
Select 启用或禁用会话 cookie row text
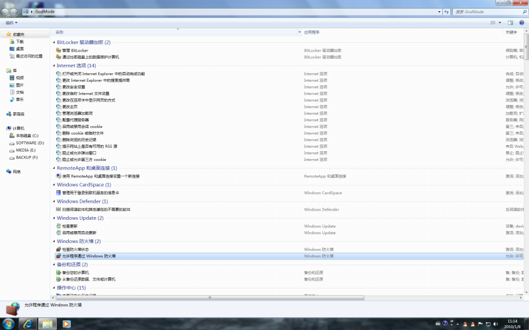tap(82, 127)
